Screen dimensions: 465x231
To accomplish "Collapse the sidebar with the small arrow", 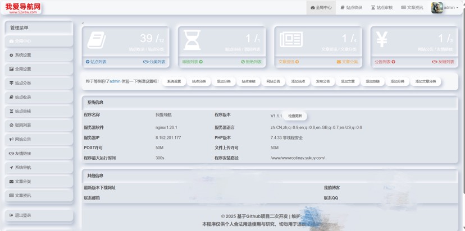I will coord(83,23).
